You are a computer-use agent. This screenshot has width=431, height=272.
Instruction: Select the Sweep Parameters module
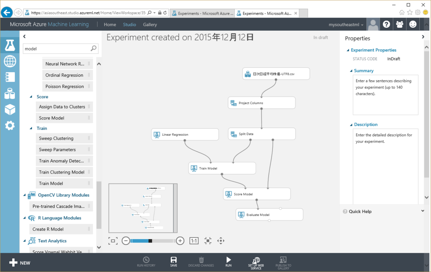click(64, 150)
